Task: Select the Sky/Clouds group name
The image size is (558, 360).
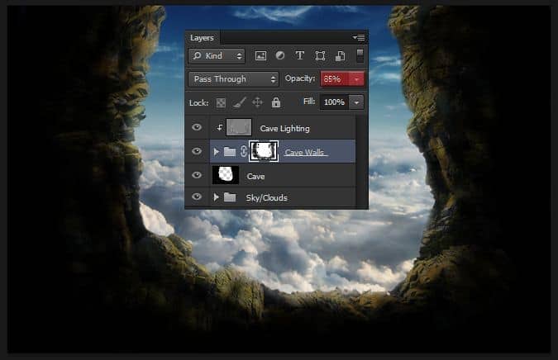Action: pyautogui.click(x=266, y=197)
